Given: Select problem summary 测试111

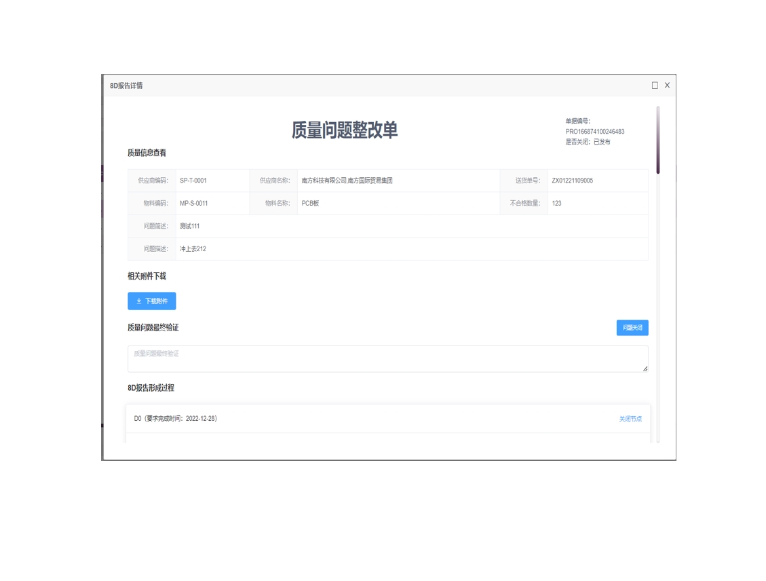Looking at the screenshot, I should pos(189,226).
